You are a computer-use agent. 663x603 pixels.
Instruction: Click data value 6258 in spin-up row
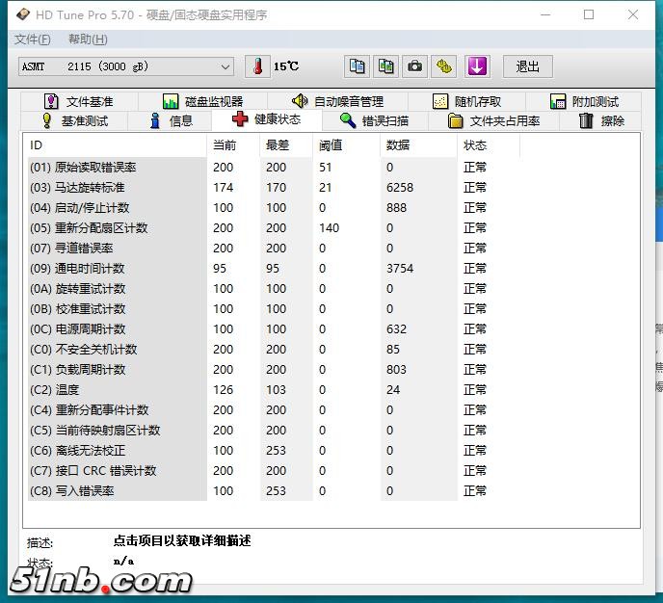coord(400,188)
